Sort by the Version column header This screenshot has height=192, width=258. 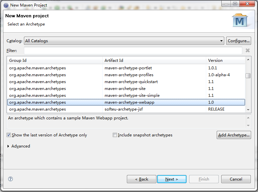[226, 61]
